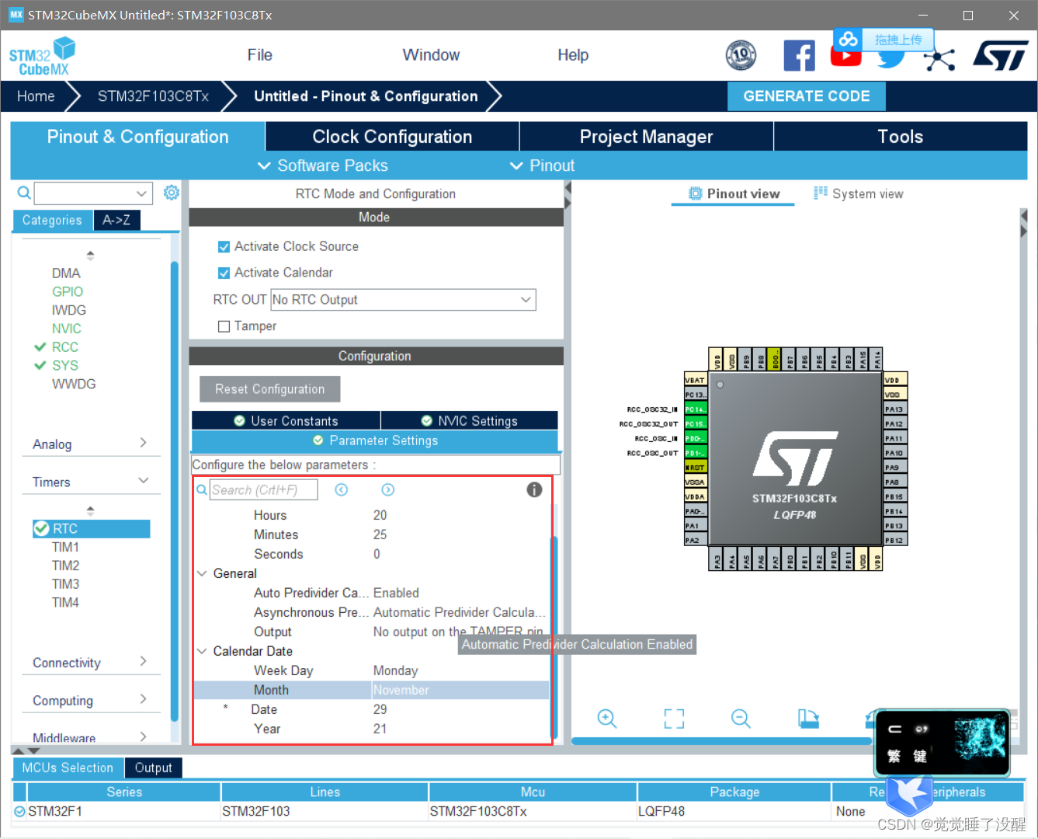Click GENERATE CODE button
The image size is (1038, 839).
pyautogui.click(x=807, y=96)
